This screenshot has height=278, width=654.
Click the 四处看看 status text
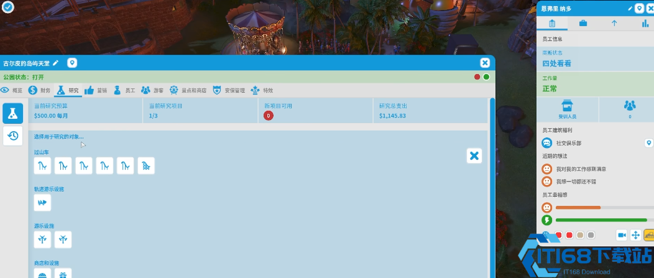coord(557,63)
